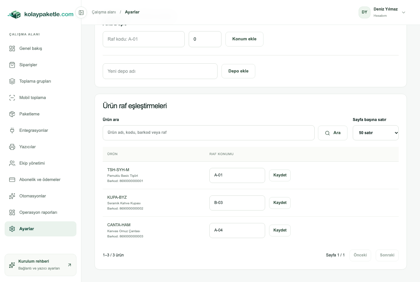Edit the B-03 shelf location field

pyautogui.click(x=237, y=203)
